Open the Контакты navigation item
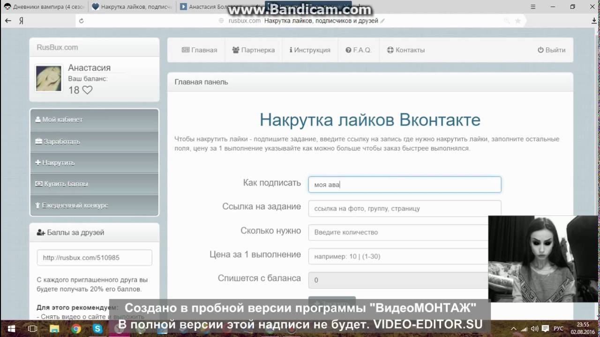 click(406, 50)
